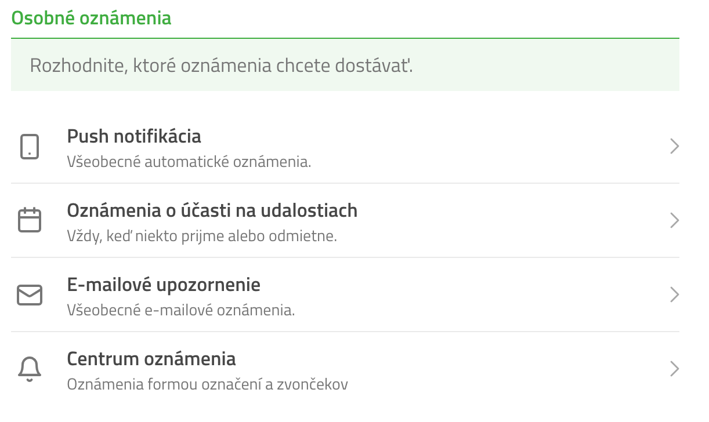
Task: Click the calendar icon for event attendance notifications
Action: click(30, 220)
